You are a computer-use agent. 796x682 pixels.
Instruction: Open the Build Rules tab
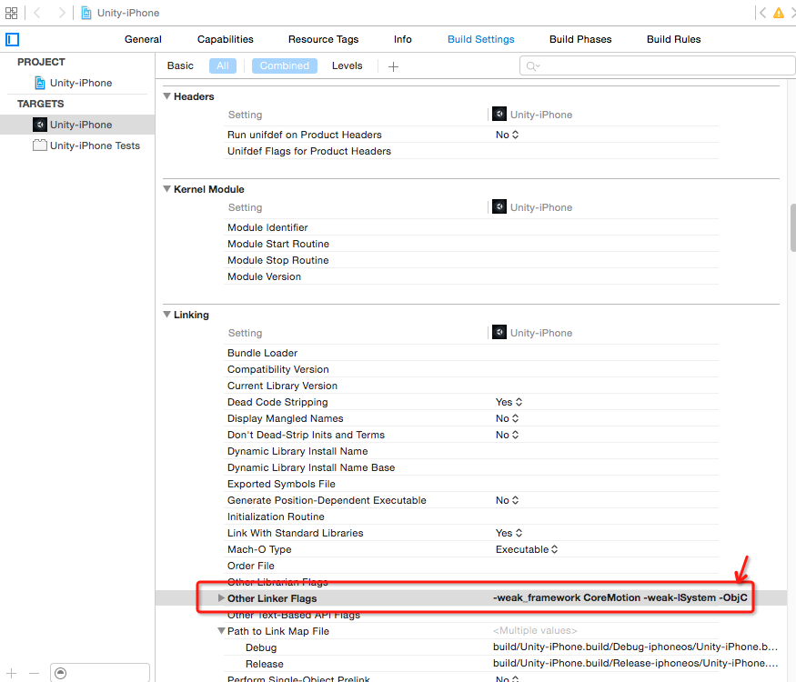pyautogui.click(x=674, y=39)
